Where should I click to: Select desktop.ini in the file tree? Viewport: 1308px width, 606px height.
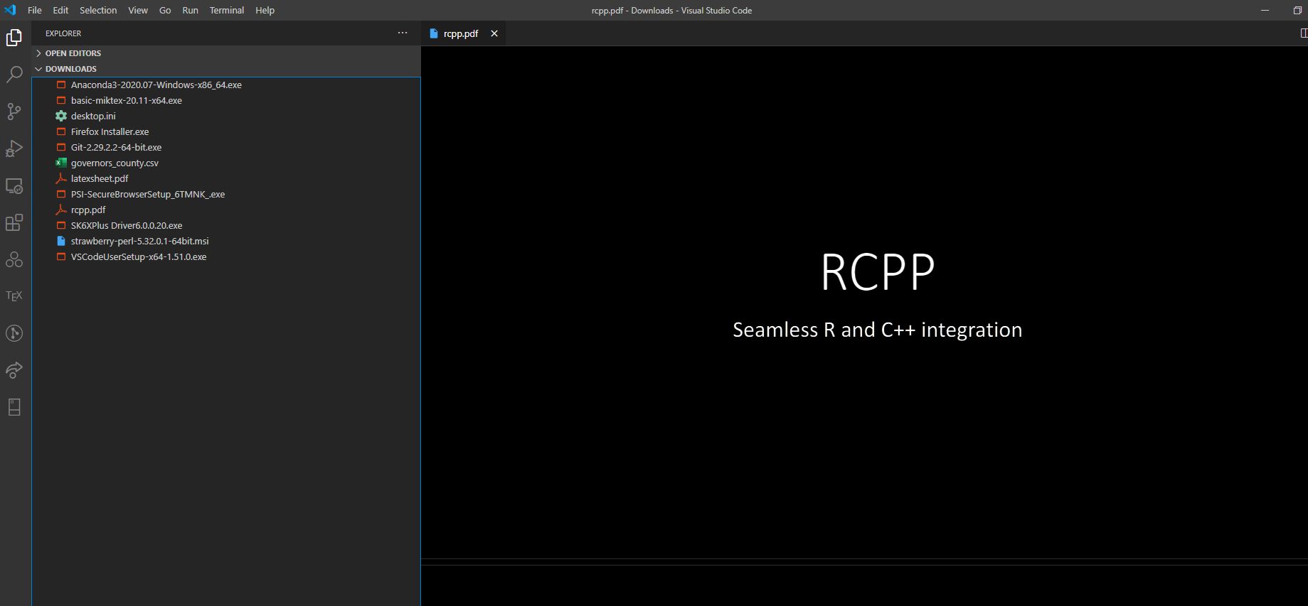coord(93,117)
